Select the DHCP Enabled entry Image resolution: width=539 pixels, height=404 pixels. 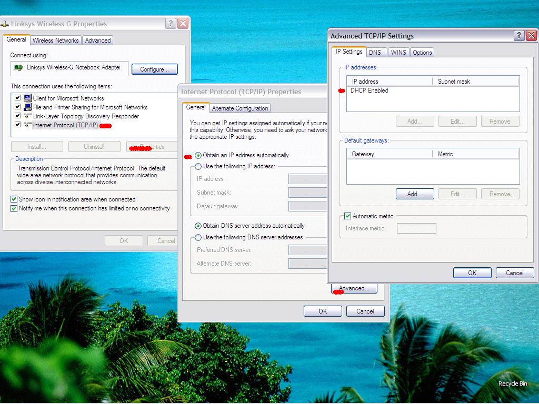tap(369, 90)
